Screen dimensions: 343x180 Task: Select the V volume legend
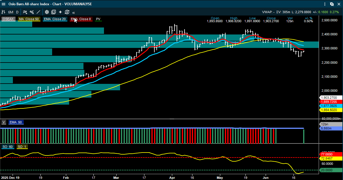tap(4, 122)
